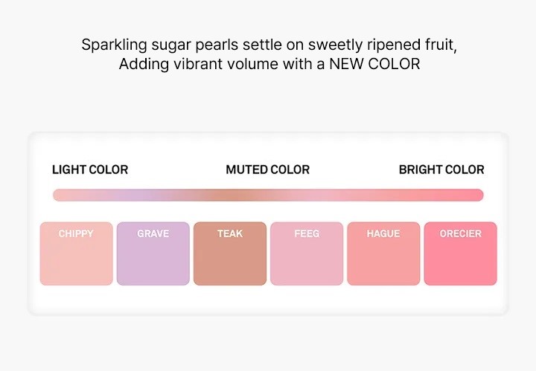Click the MUTED COLOR heading
The height and width of the screenshot is (371, 536).
click(x=268, y=170)
